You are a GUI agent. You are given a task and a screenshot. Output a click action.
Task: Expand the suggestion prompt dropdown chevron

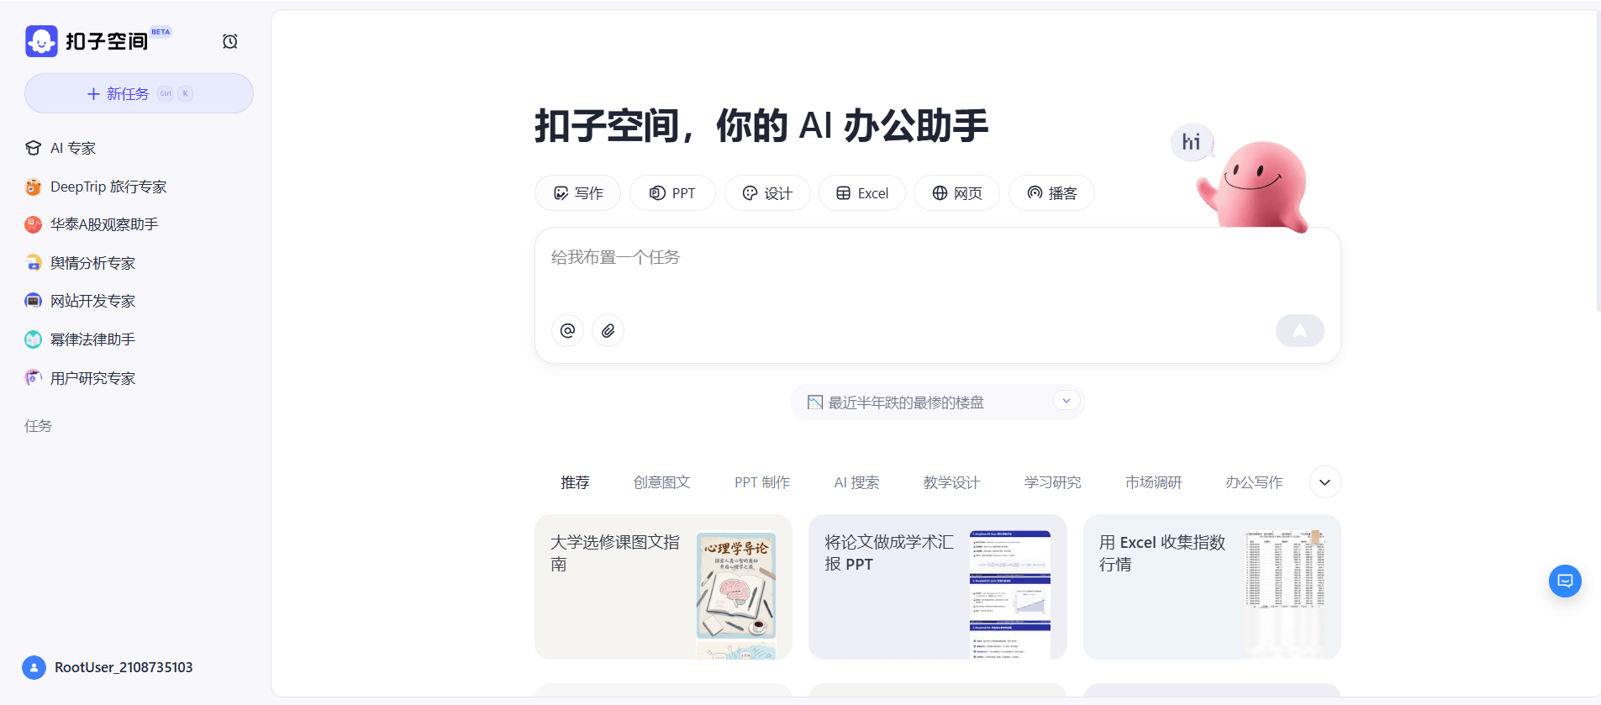(x=1066, y=401)
